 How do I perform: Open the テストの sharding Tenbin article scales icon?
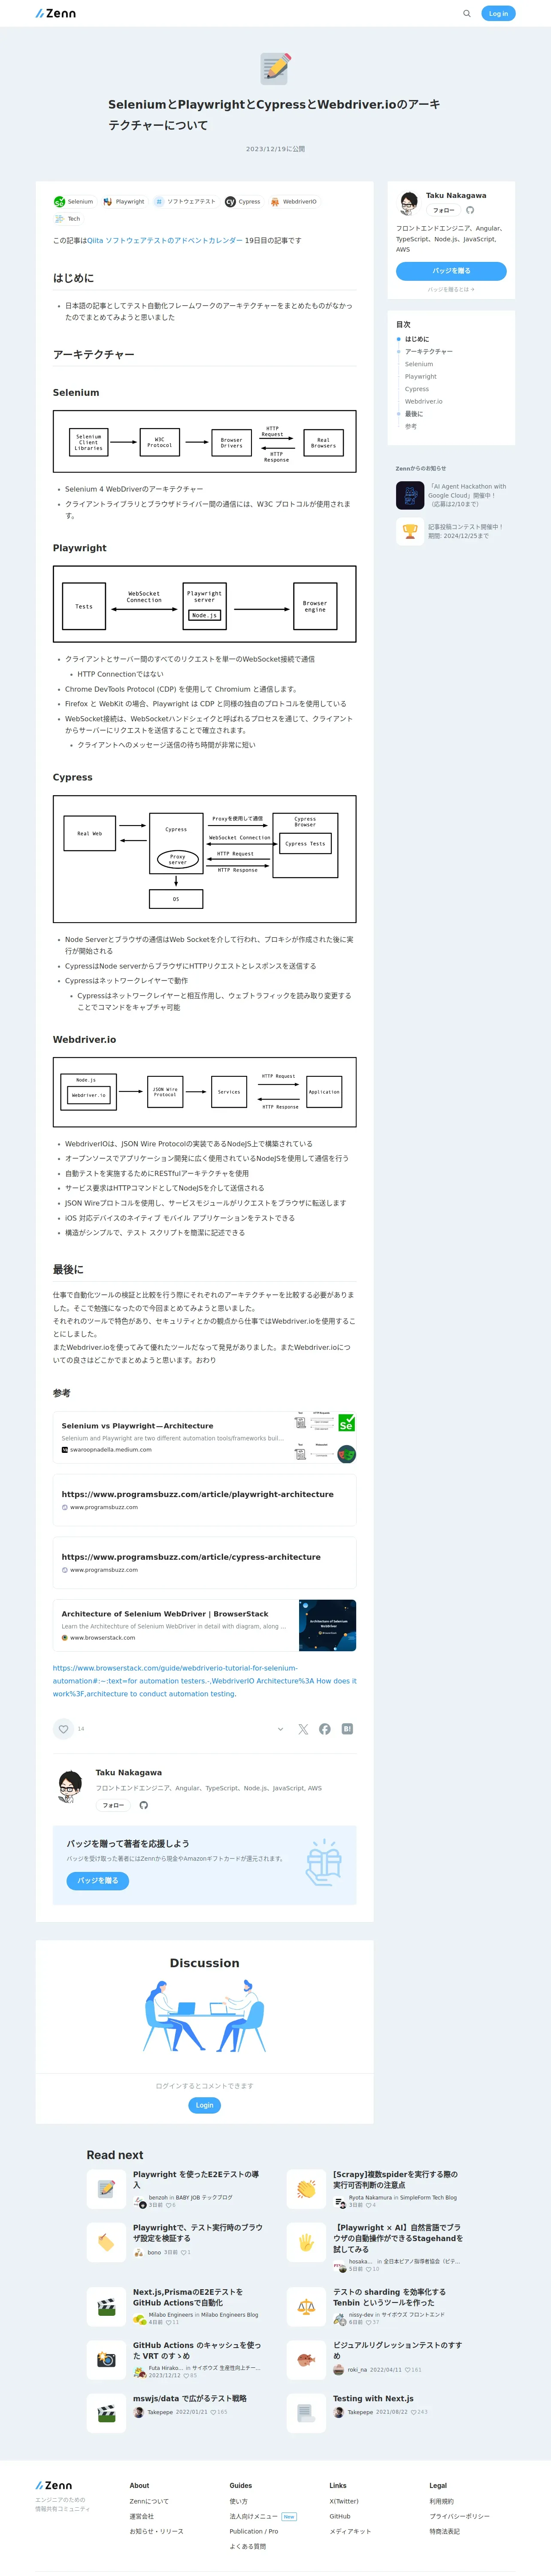pos(306,2307)
